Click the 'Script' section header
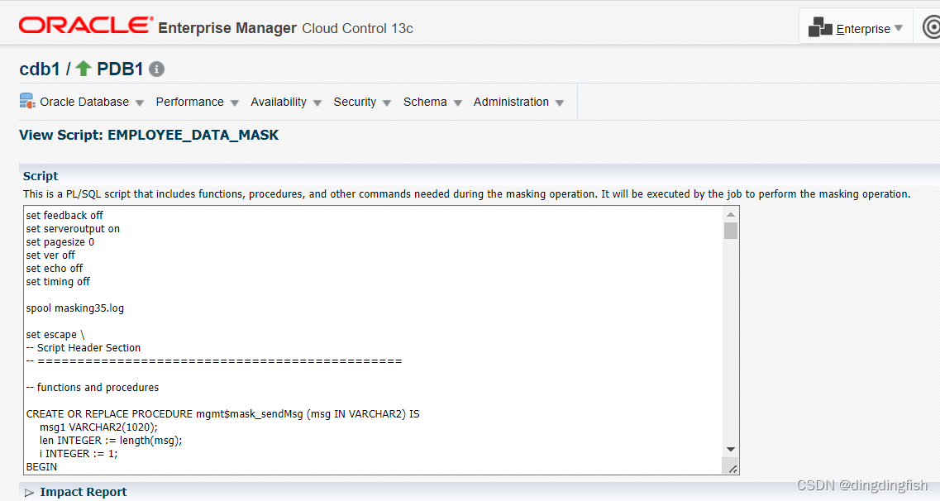This screenshot has height=501, width=940. coord(41,175)
